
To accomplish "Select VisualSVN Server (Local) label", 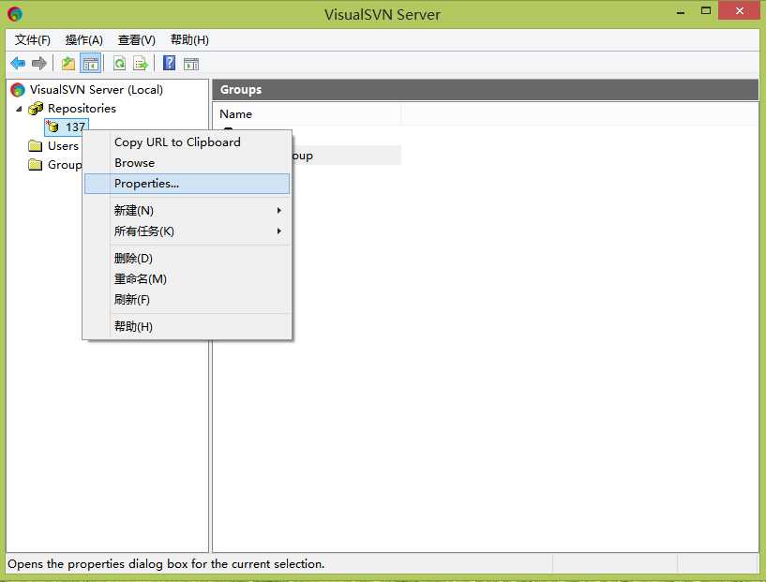I will [x=97, y=90].
